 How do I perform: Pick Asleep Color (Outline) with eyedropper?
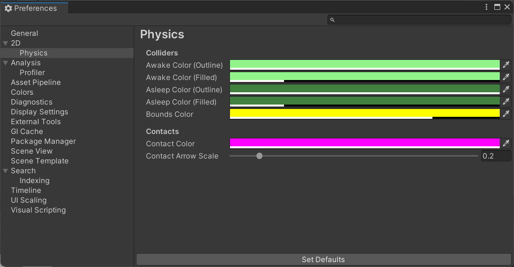[x=506, y=90]
